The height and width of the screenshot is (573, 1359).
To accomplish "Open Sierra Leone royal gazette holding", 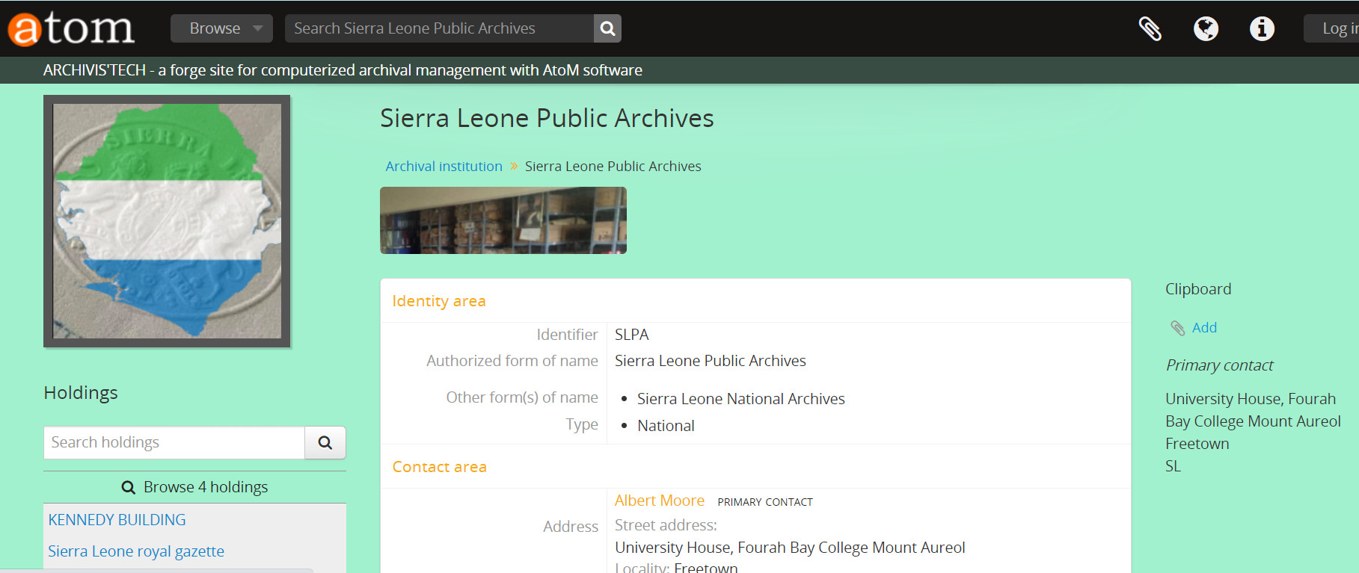I will coord(136,551).
